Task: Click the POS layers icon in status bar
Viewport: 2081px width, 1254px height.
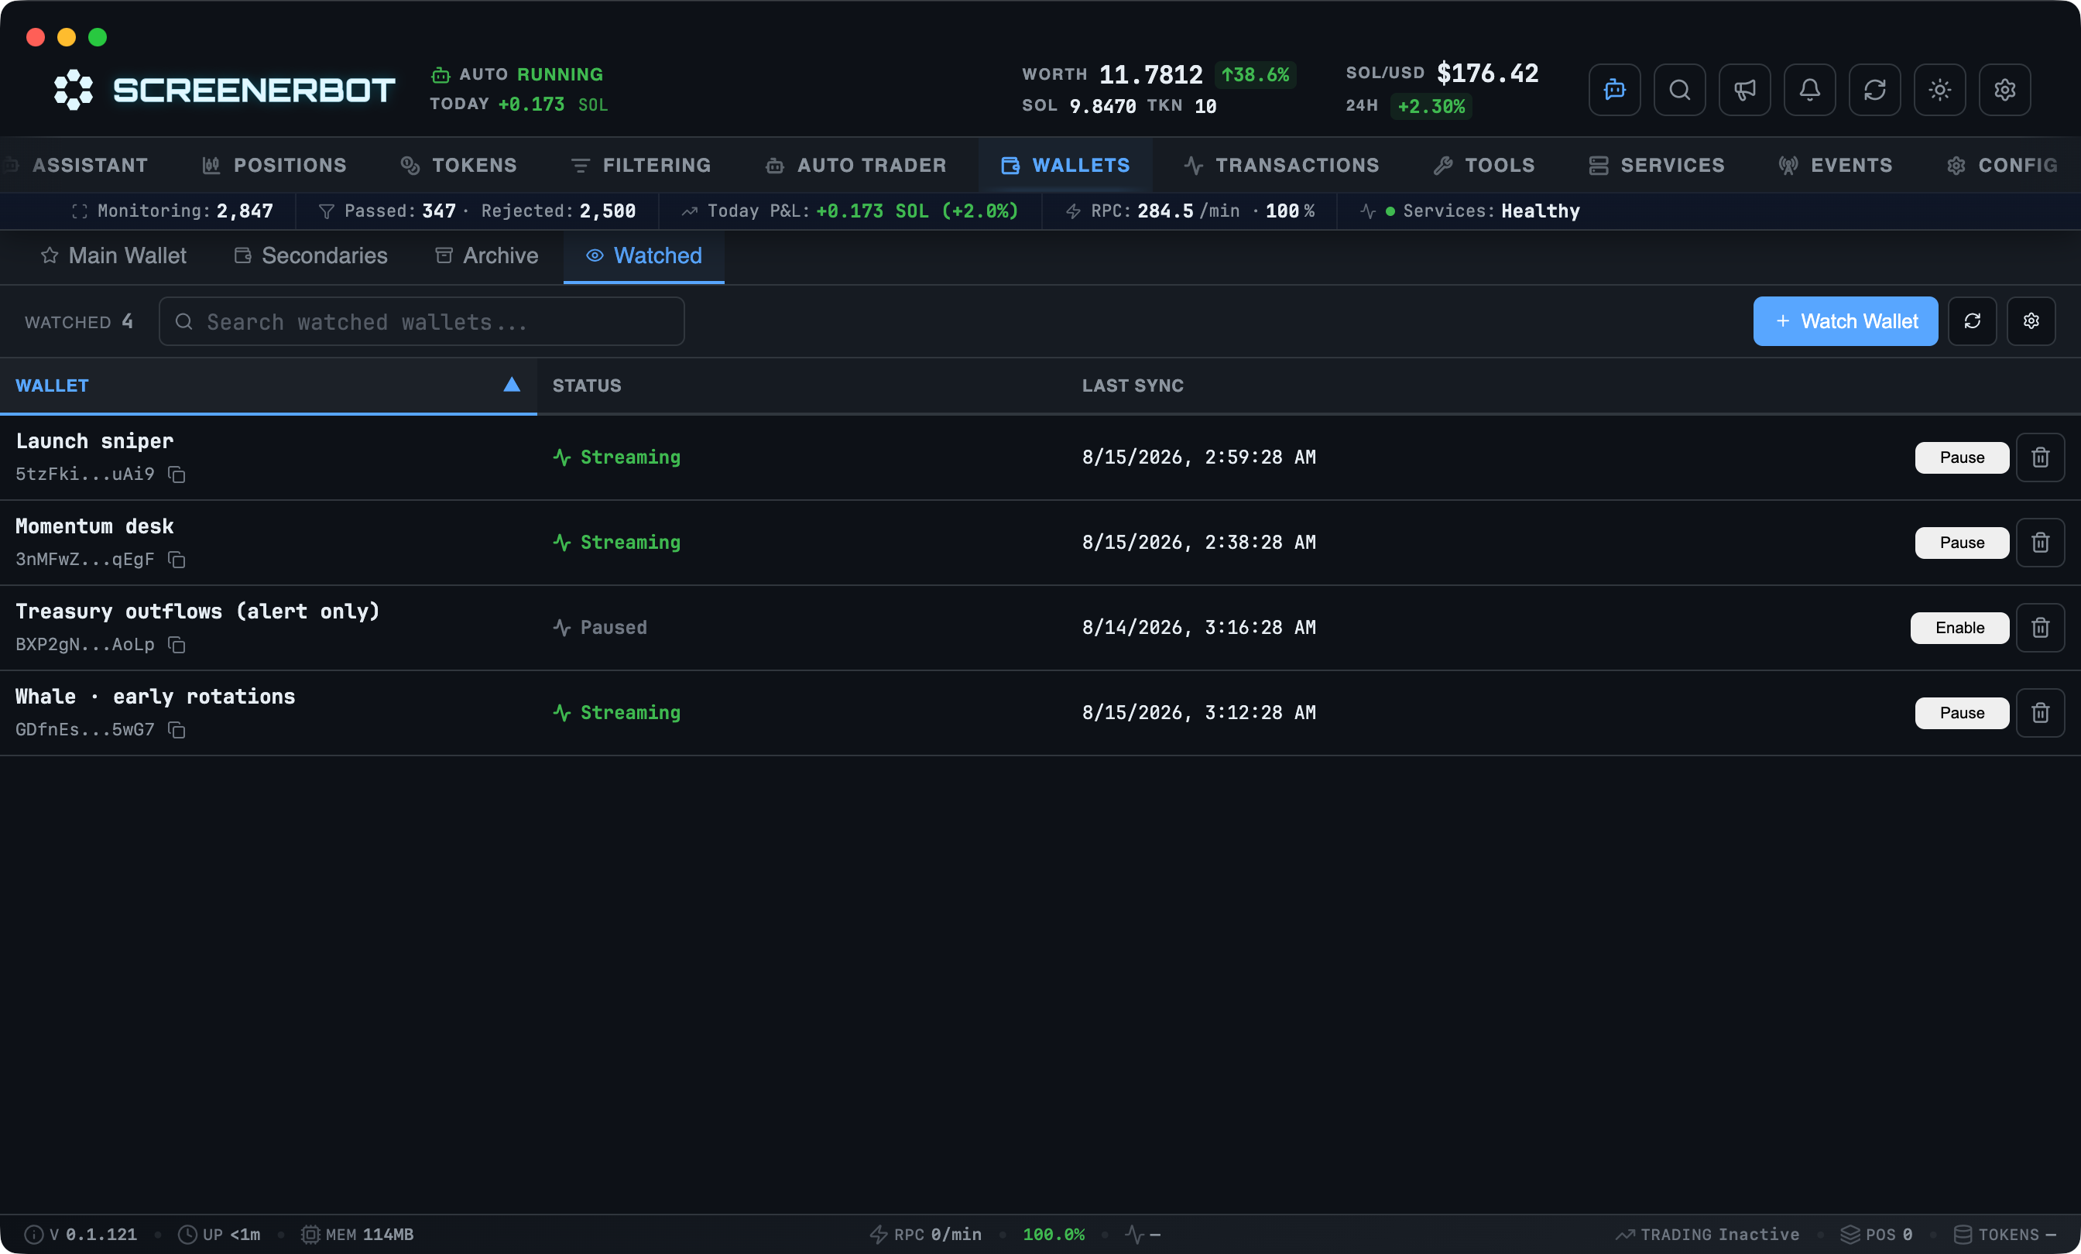Action: point(1850,1235)
